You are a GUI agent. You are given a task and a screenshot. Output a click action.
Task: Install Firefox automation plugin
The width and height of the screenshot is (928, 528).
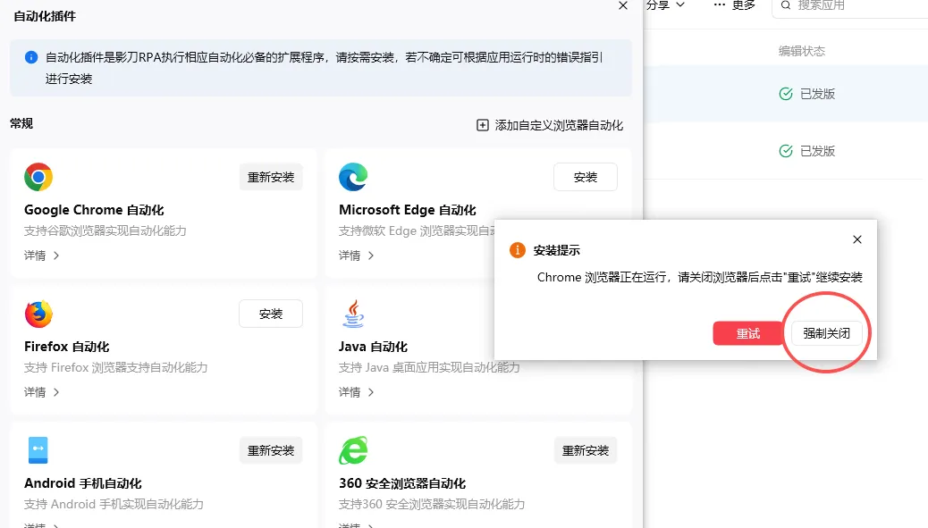pyautogui.click(x=271, y=314)
